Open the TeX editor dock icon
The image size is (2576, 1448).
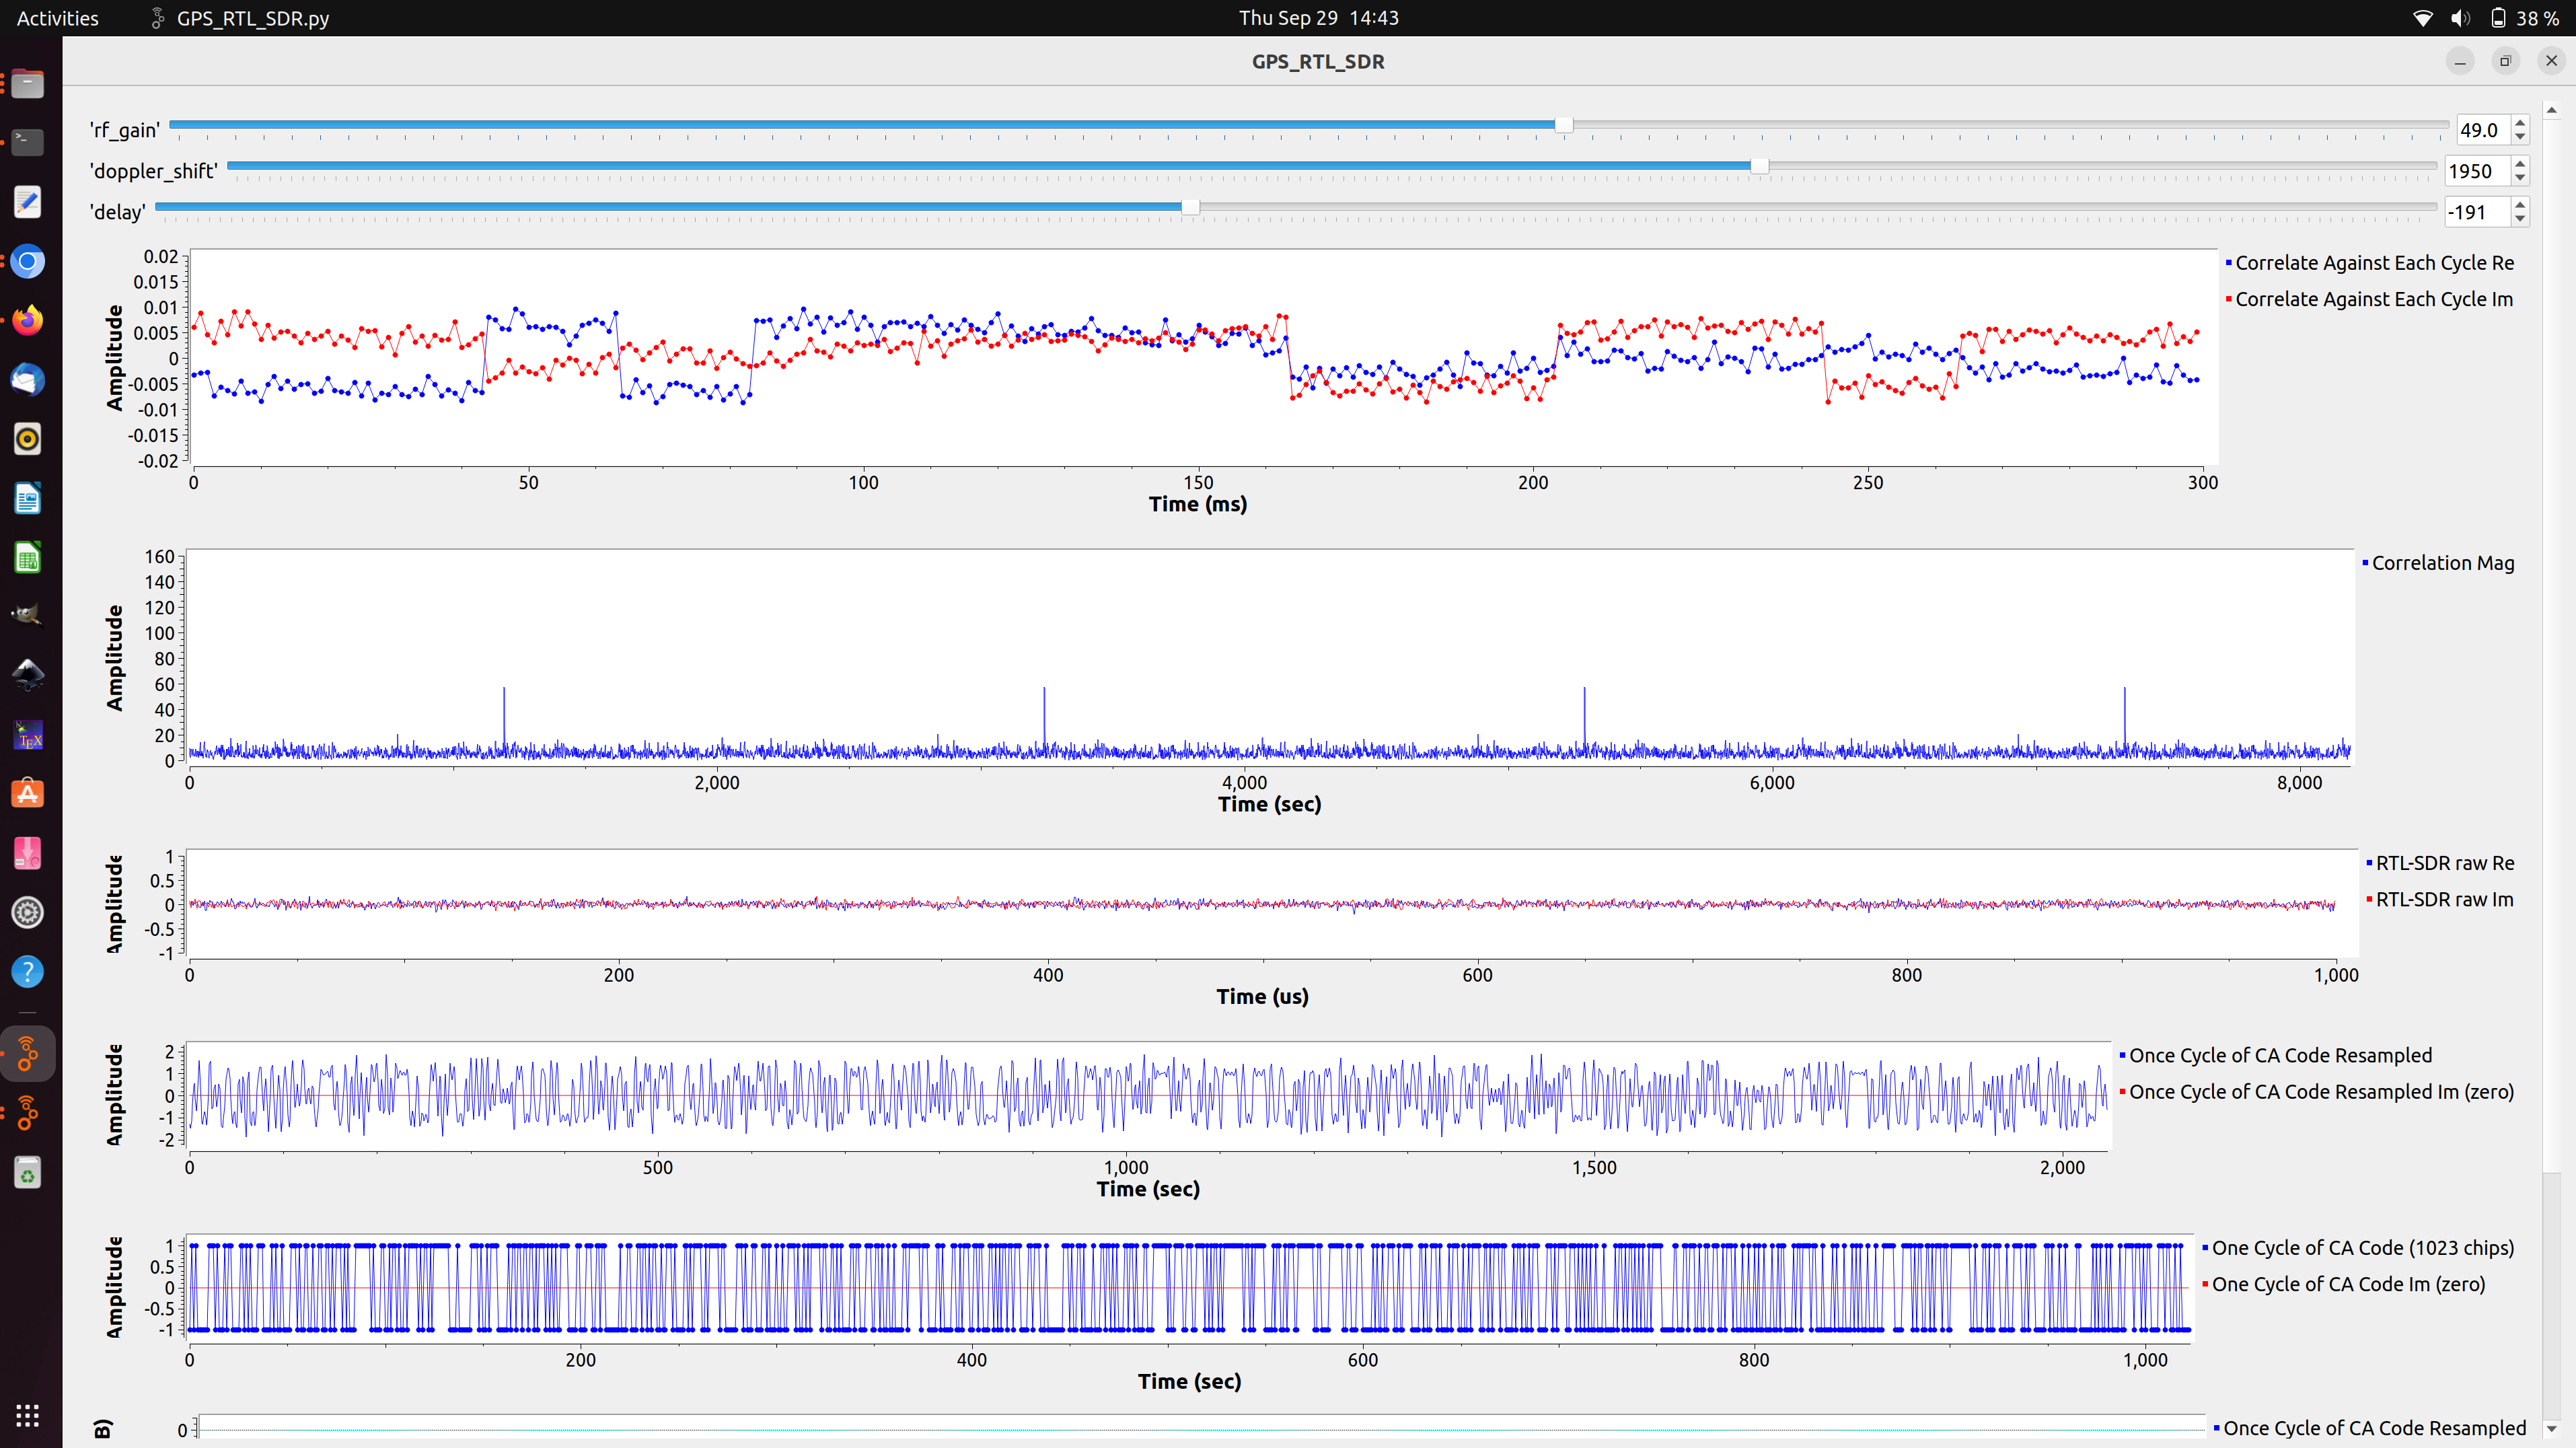click(28, 735)
